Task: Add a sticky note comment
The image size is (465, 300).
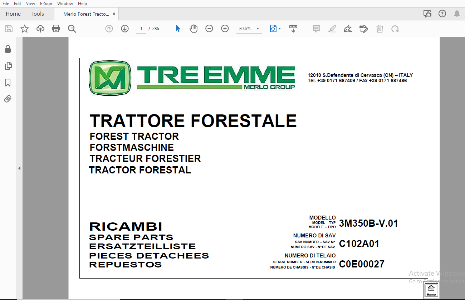Action: pos(317,29)
